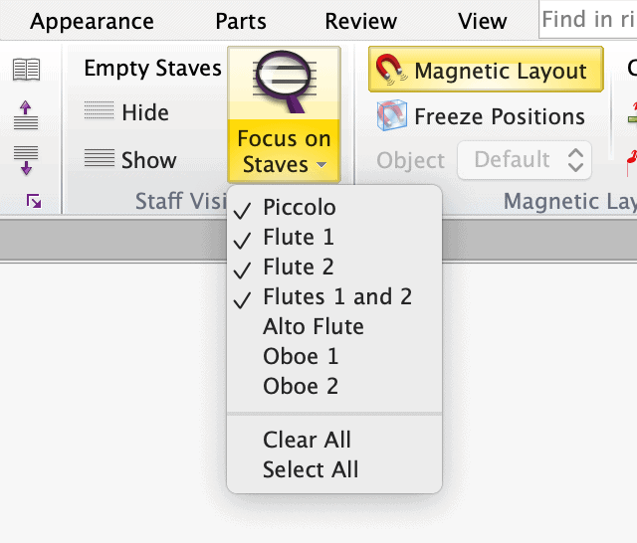Viewport: 637px width, 543px height.
Task: Switch to the Appearance ribbon tab
Action: pos(92,21)
